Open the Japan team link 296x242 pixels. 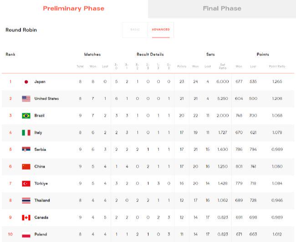pyautogui.click(x=40, y=82)
